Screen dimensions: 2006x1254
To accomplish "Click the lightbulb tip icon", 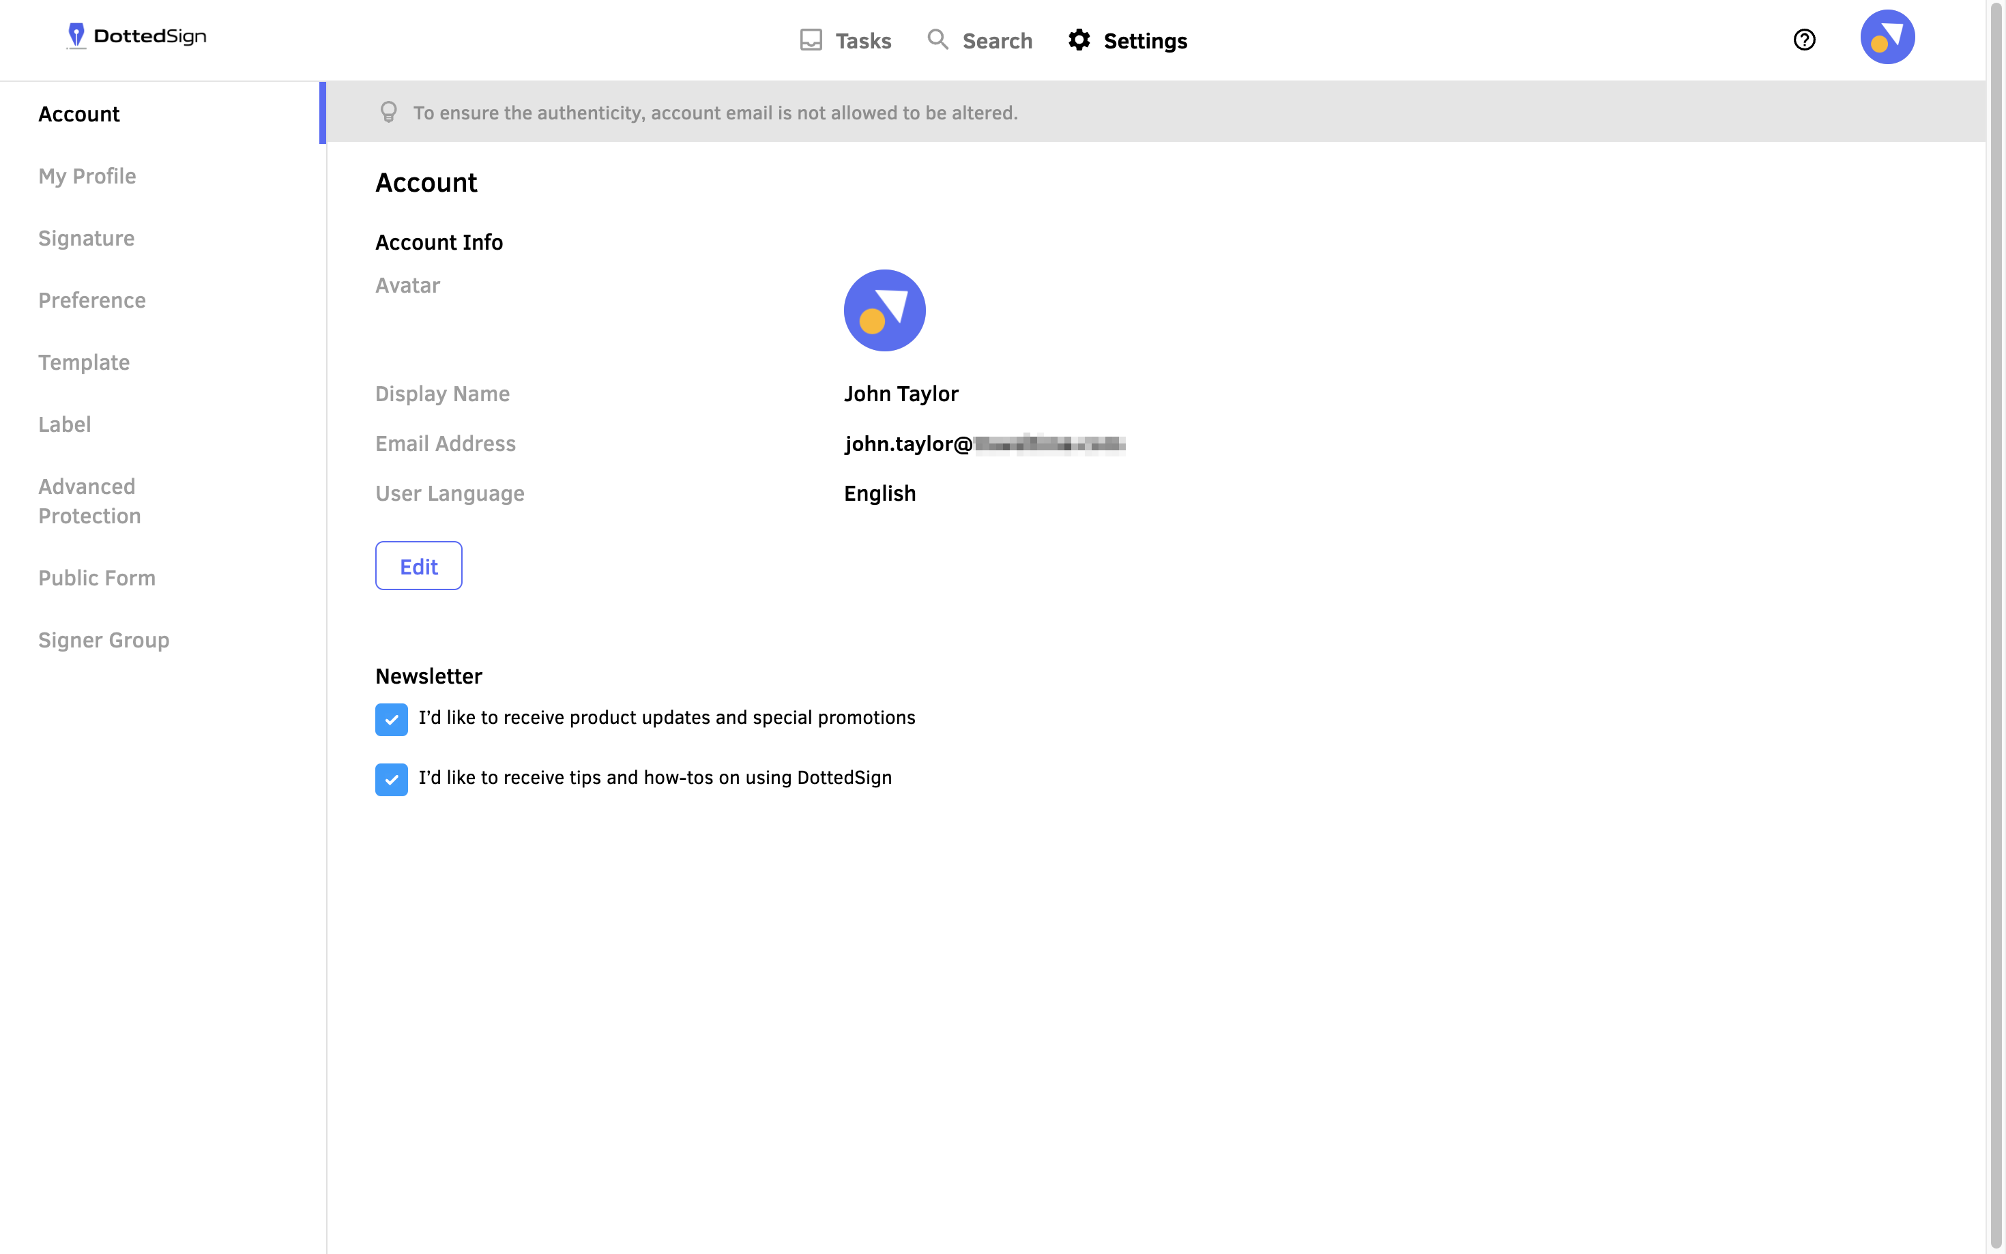I will click(x=388, y=112).
